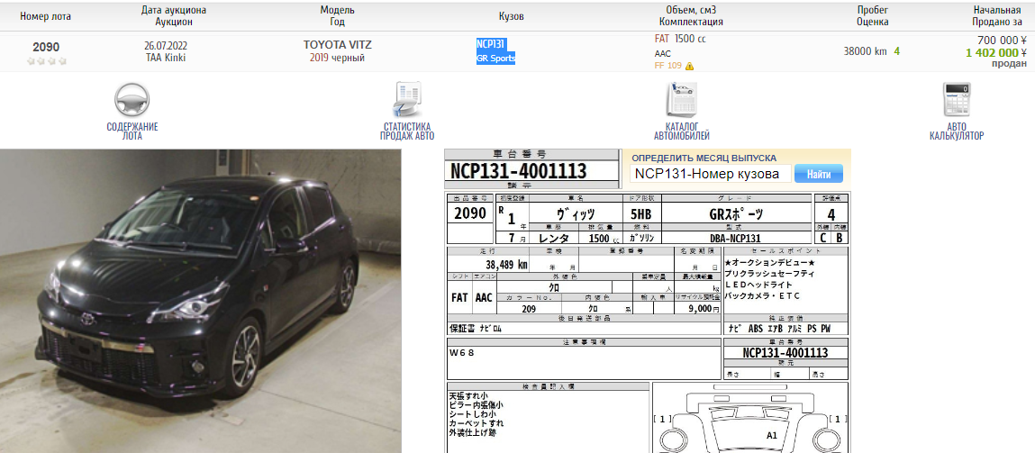Image resolution: width=1035 pixels, height=453 pixels.
Task: Click the rating stars under lot 2090
Action: pyautogui.click(x=46, y=60)
